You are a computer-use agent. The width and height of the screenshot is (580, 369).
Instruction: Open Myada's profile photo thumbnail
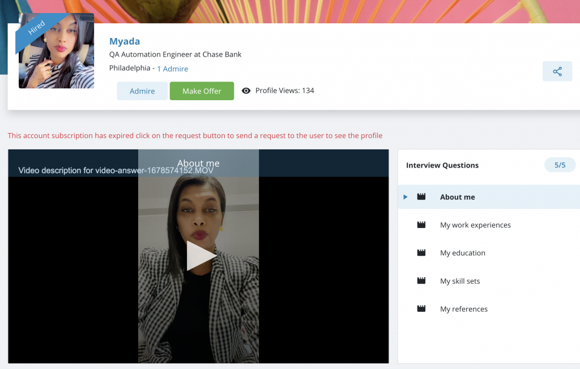coord(56,51)
